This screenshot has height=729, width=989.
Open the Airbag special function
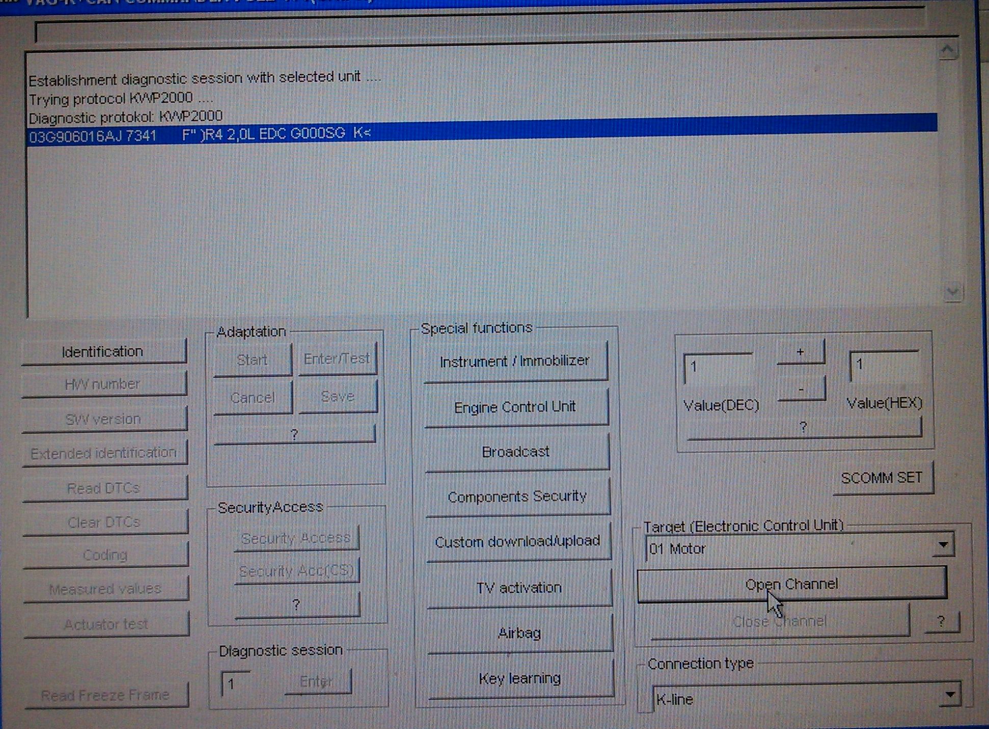[519, 633]
